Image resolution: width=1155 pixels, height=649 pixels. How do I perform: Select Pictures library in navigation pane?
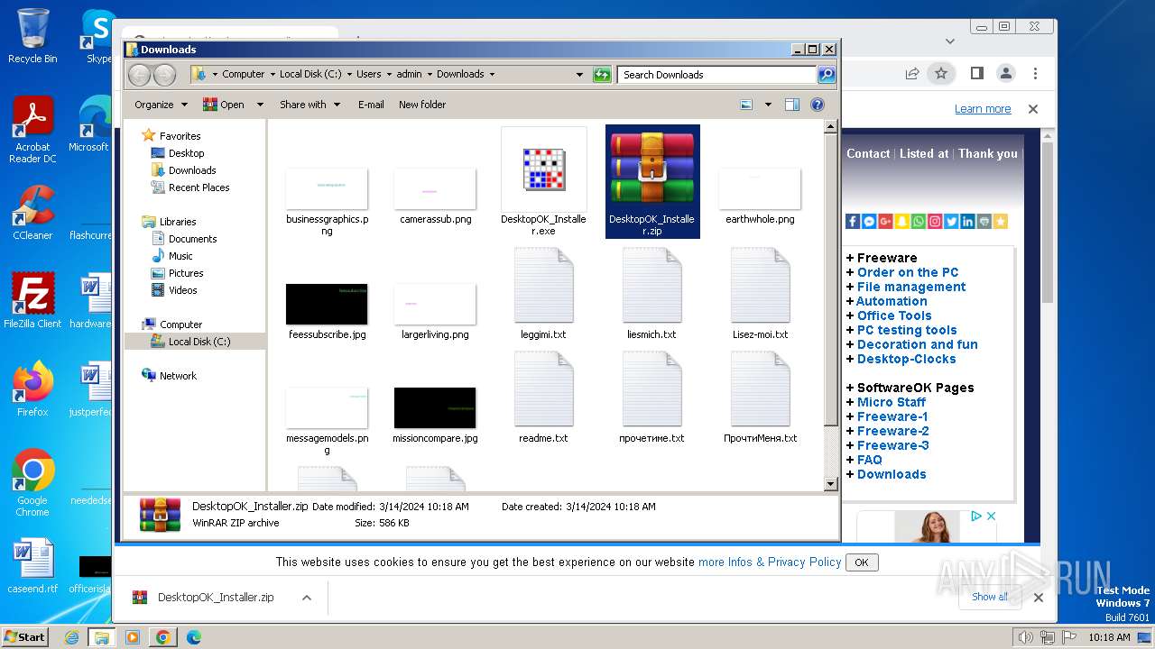tap(186, 273)
